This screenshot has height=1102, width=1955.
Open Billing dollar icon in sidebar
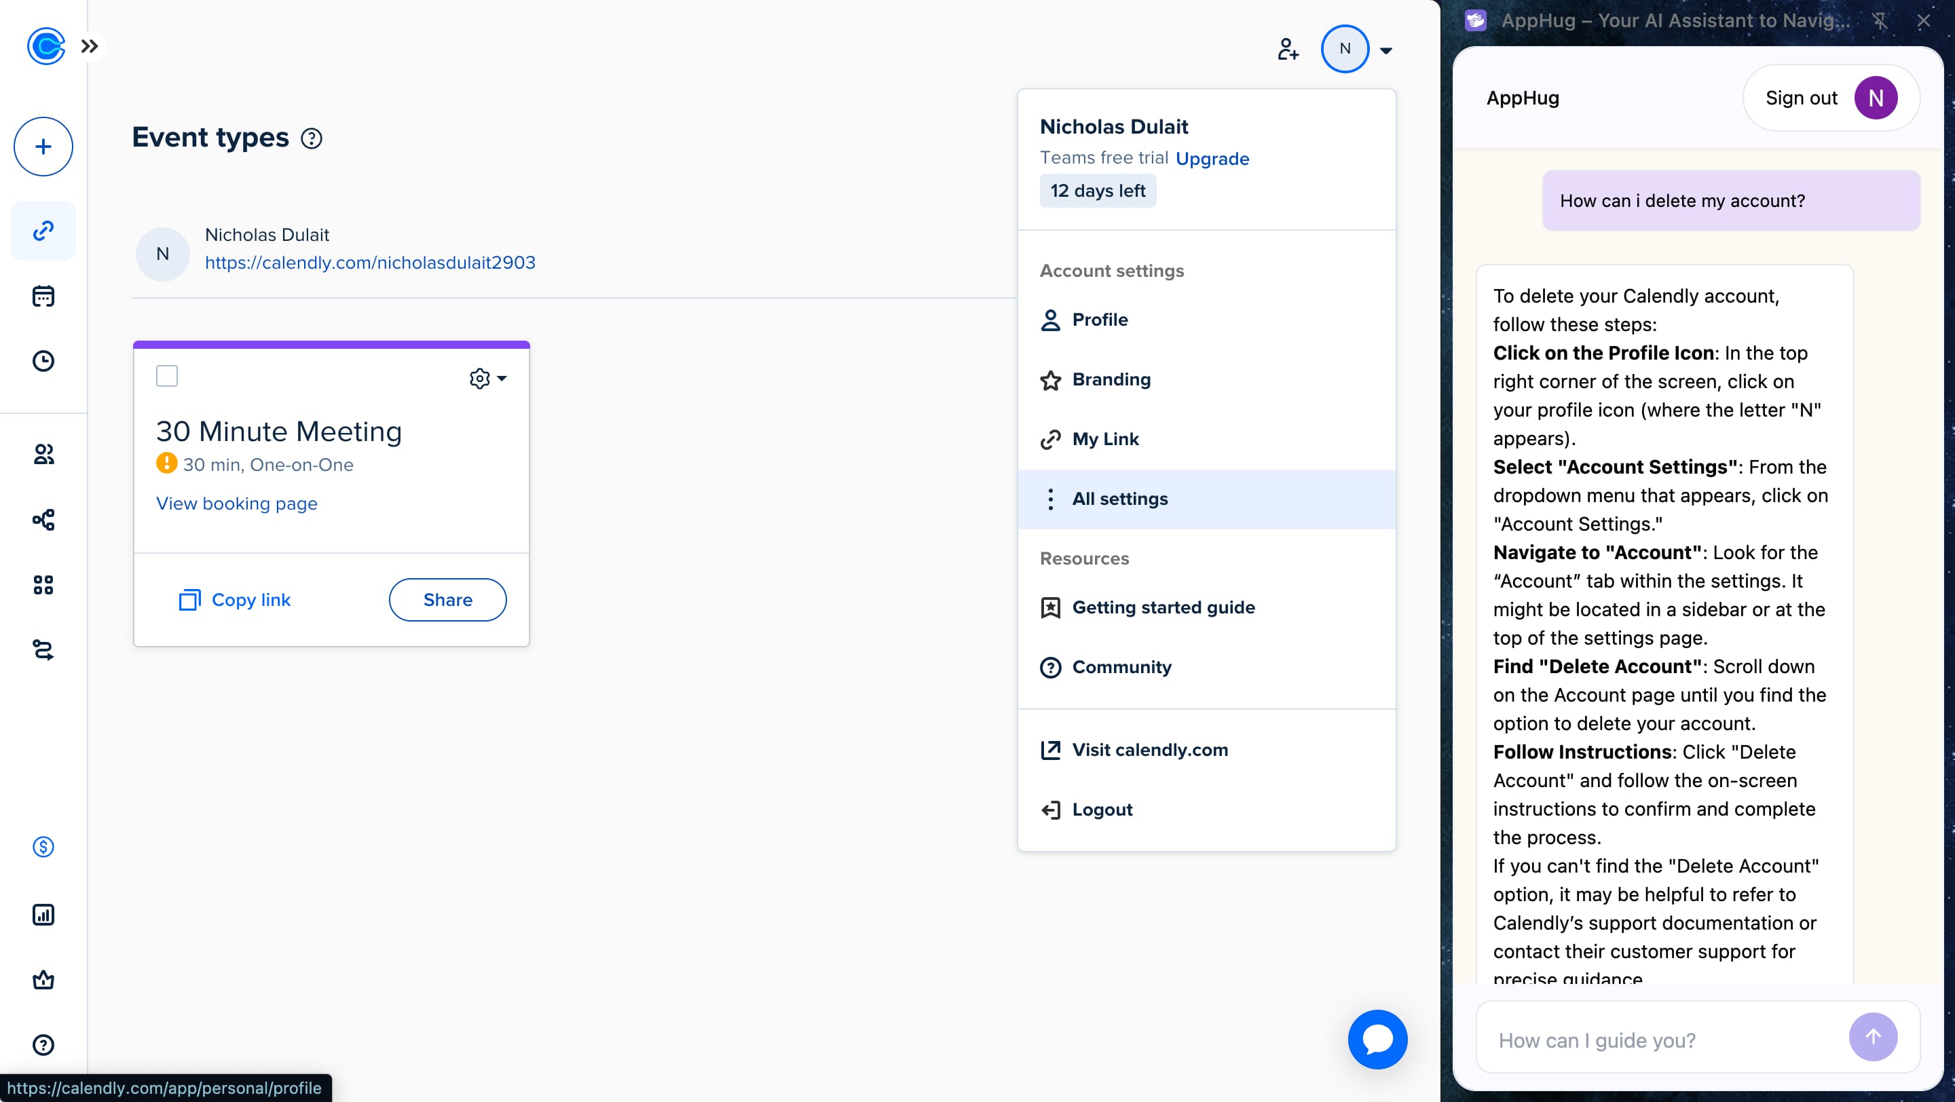click(x=43, y=846)
